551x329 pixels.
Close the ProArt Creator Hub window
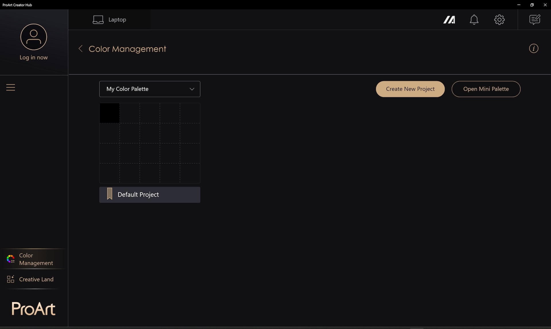545,5
